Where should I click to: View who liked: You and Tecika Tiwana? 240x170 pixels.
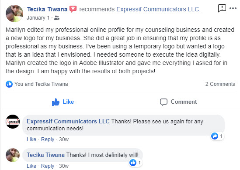(41, 84)
